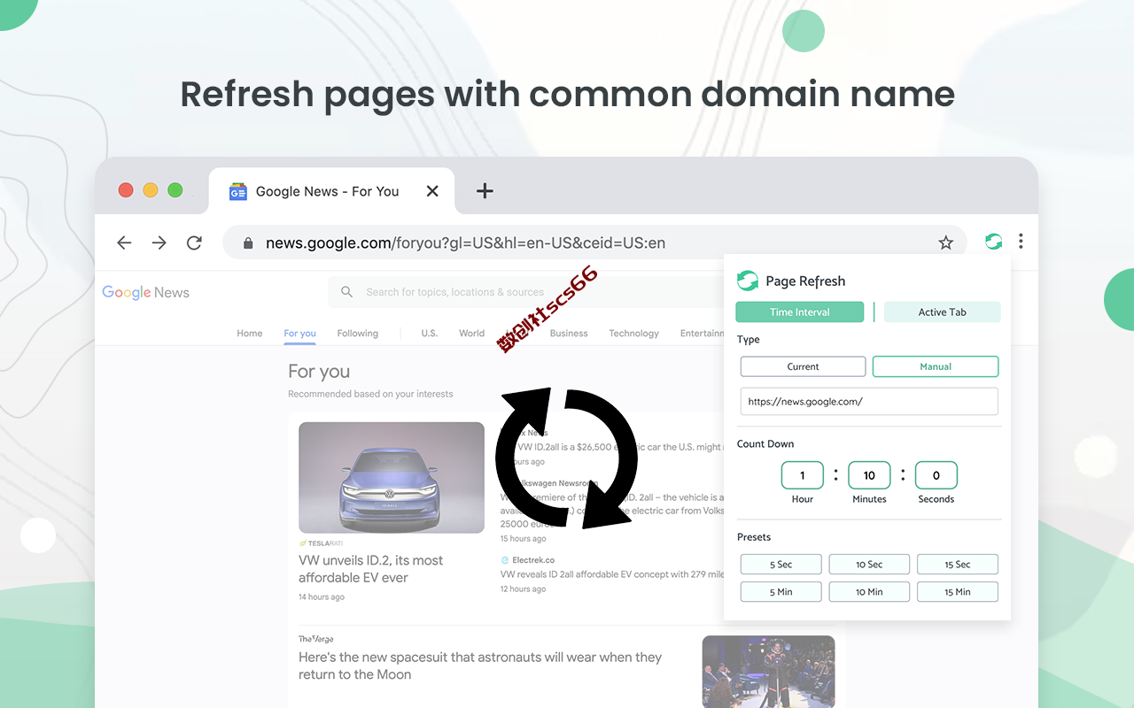
Task: Apply the 15 Min preset
Action: [958, 592]
